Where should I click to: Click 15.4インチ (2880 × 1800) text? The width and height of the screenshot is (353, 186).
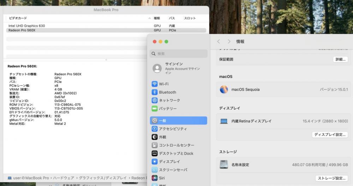(325, 121)
